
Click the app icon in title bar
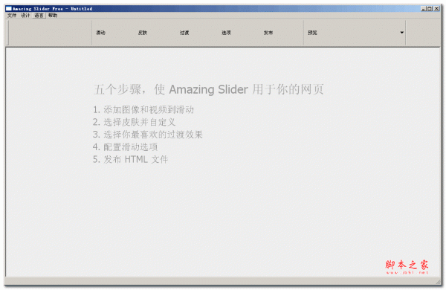coord(9,8)
